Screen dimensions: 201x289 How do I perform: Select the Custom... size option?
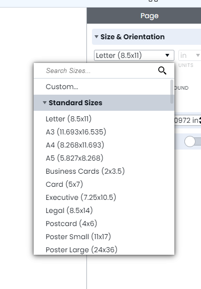[x=62, y=87]
